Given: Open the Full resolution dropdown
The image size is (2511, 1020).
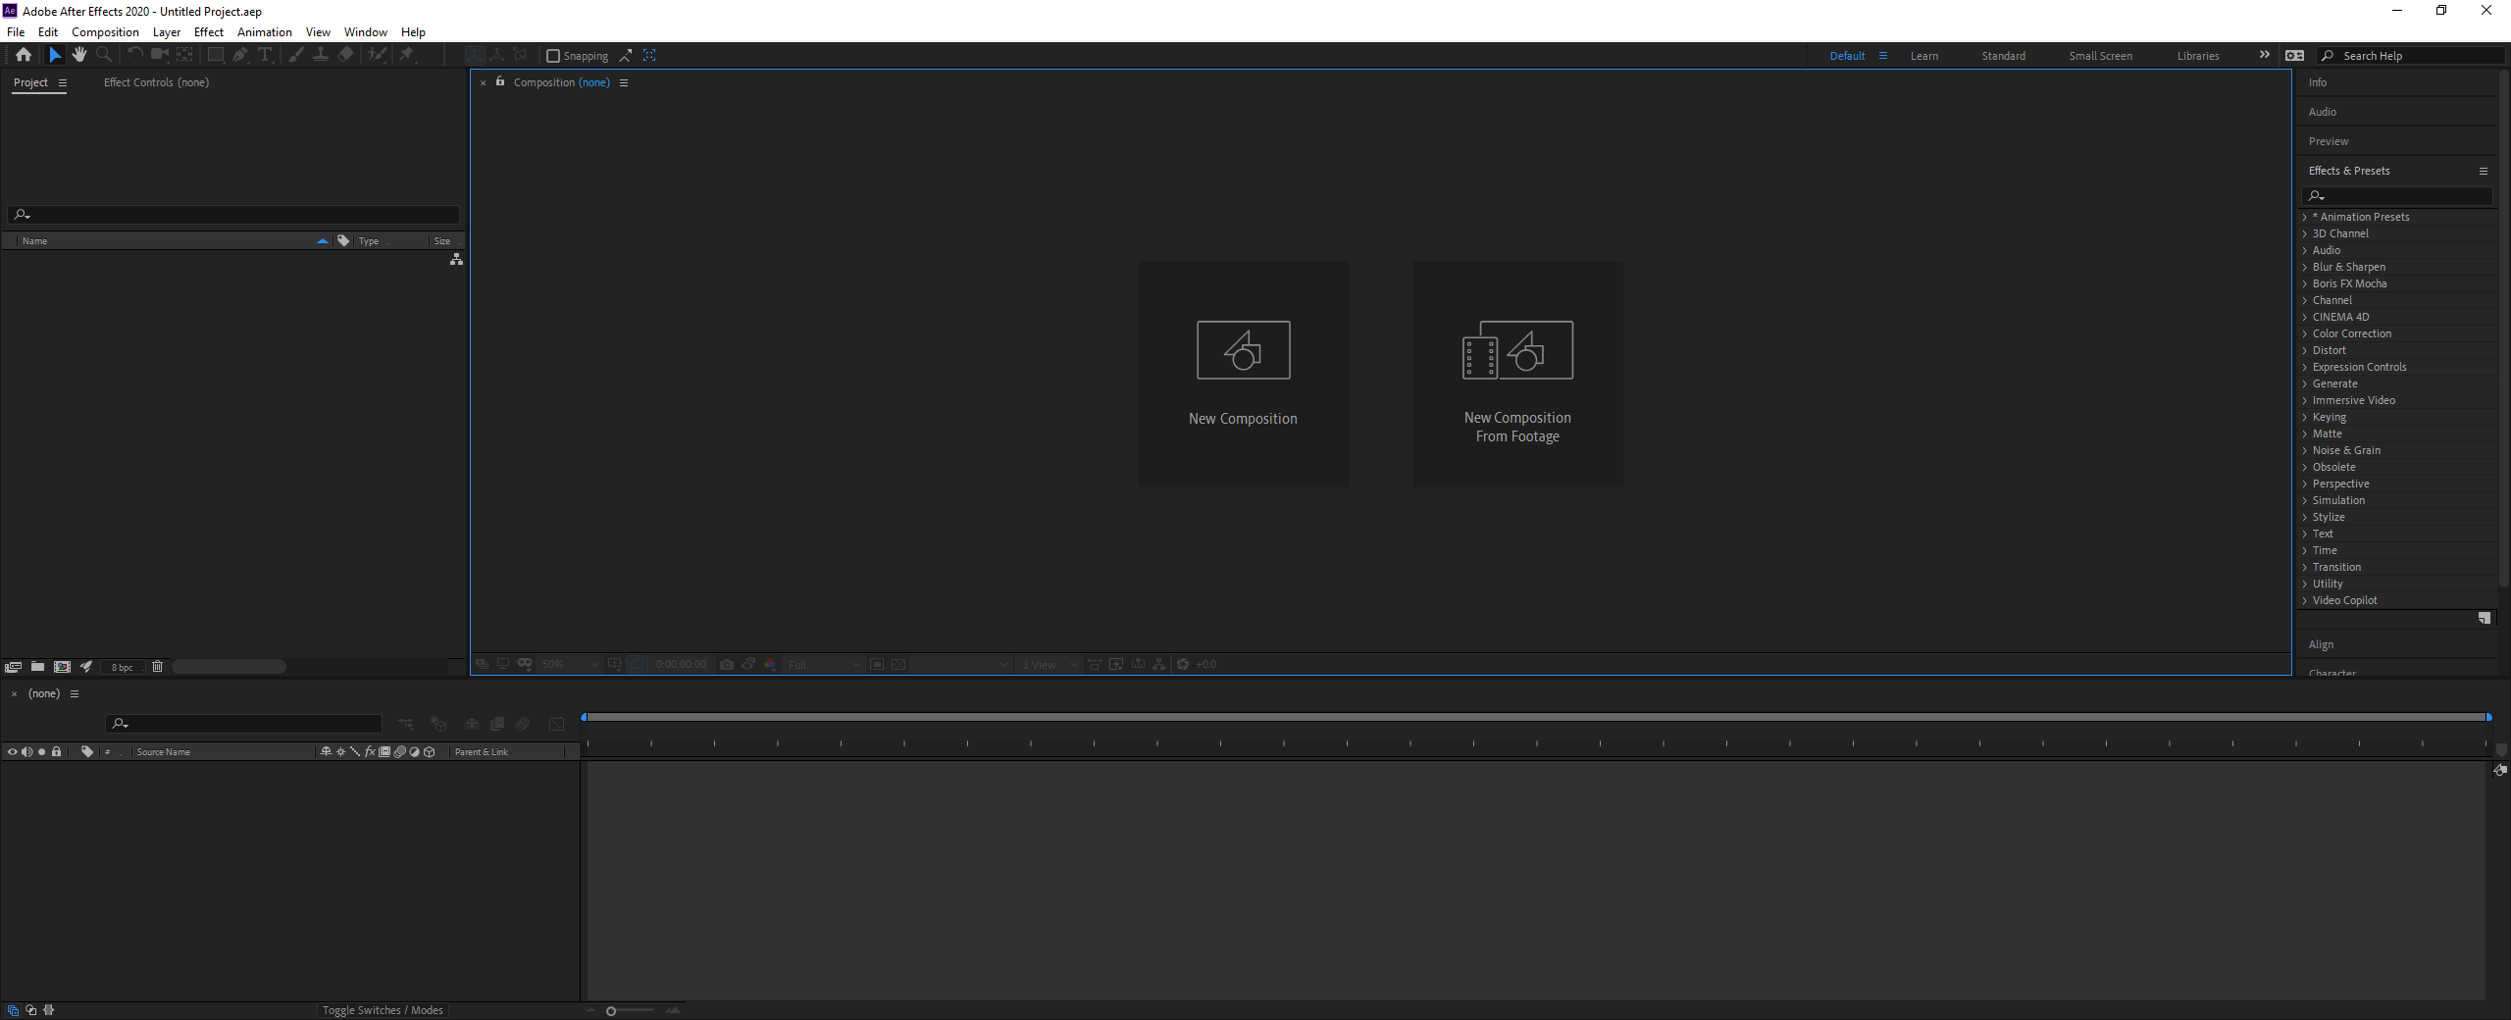Looking at the screenshot, I should (822, 664).
